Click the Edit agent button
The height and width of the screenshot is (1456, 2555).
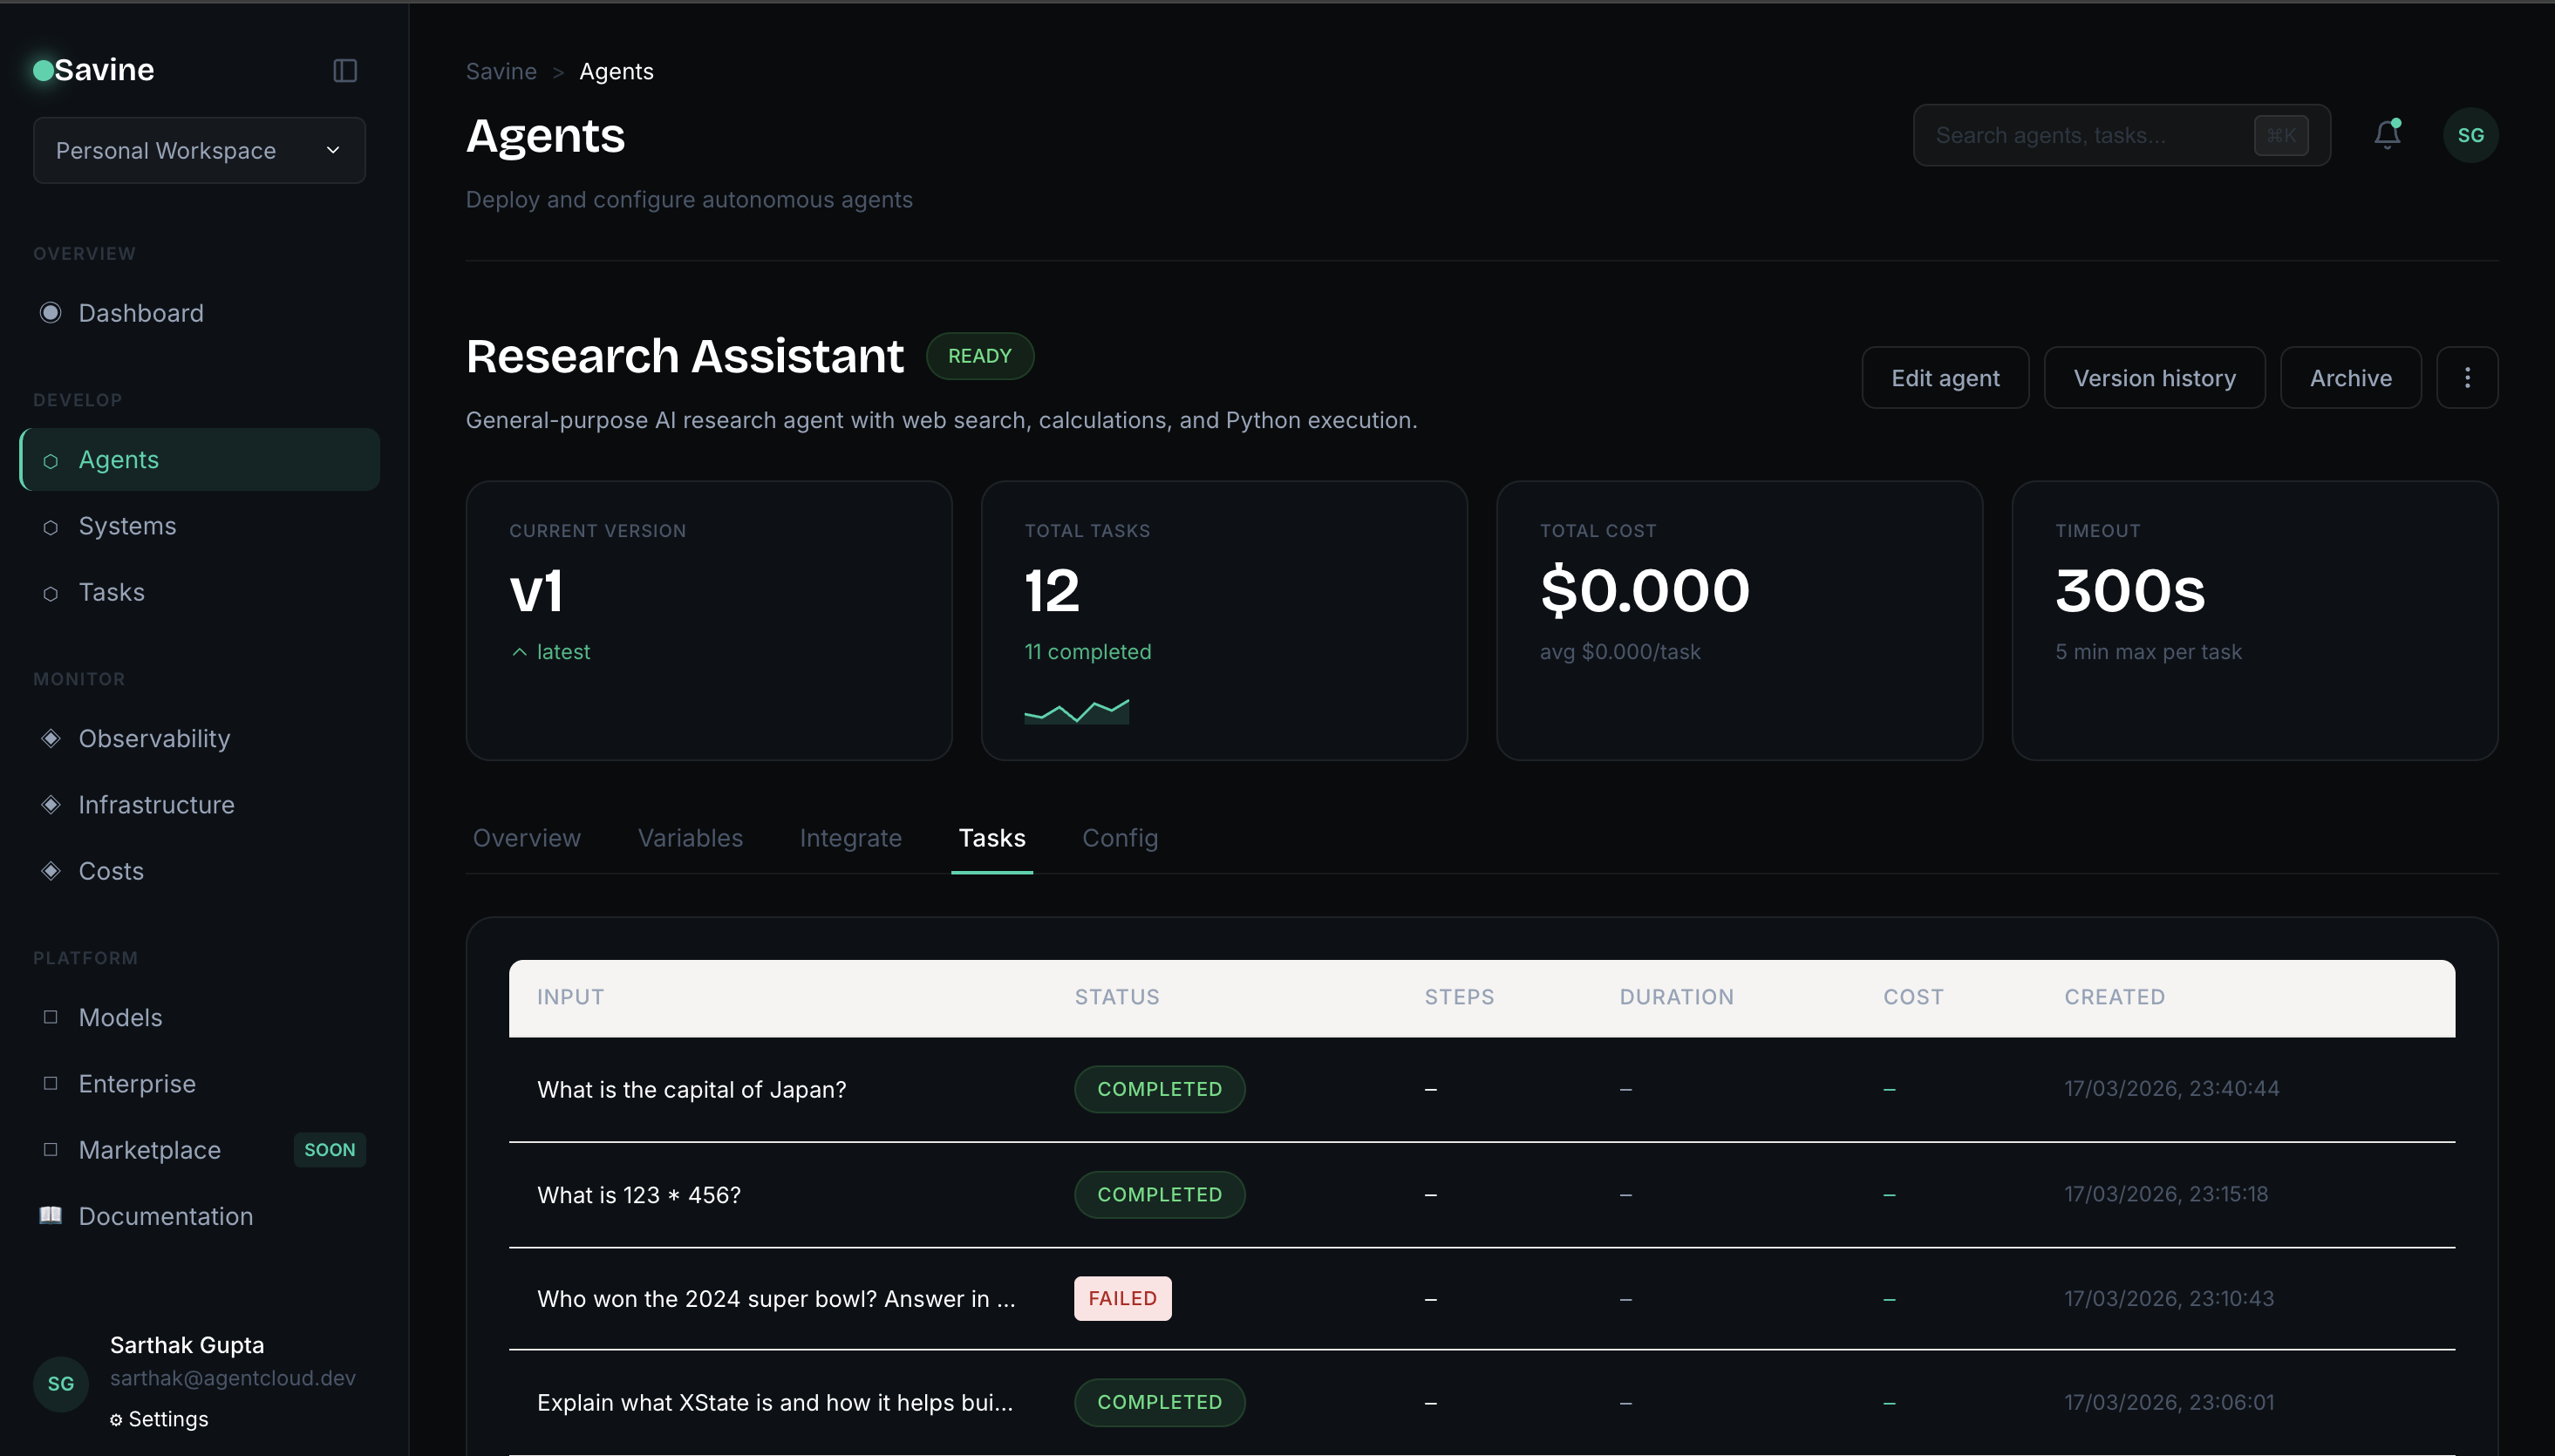coord(1945,378)
